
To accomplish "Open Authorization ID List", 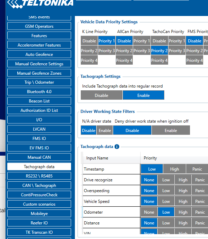I will coord(39,110).
